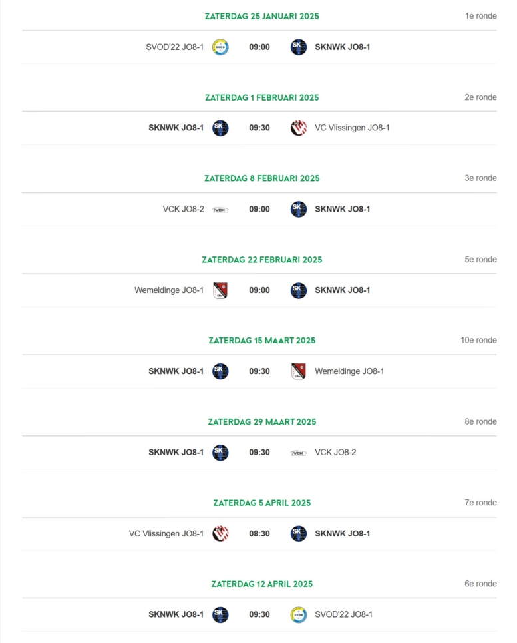Screen dimensions: 517x643
Task: Click SKNWK logo in the 25 Januari match
Action: click(x=299, y=47)
